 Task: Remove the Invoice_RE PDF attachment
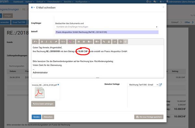tap(58, 85)
